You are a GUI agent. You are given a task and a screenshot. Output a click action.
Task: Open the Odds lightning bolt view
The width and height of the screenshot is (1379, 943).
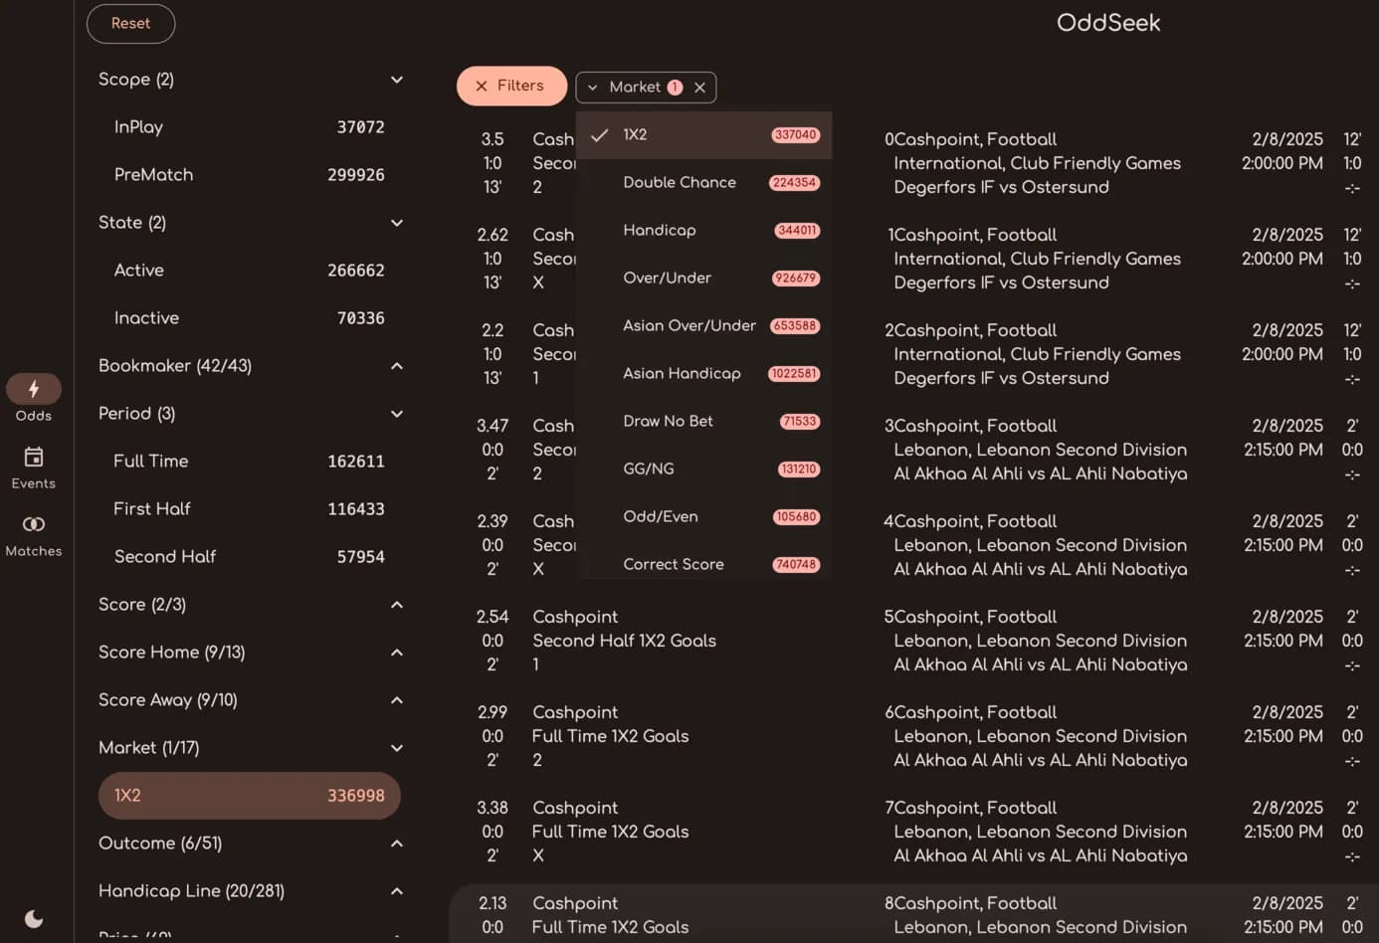(34, 389)
